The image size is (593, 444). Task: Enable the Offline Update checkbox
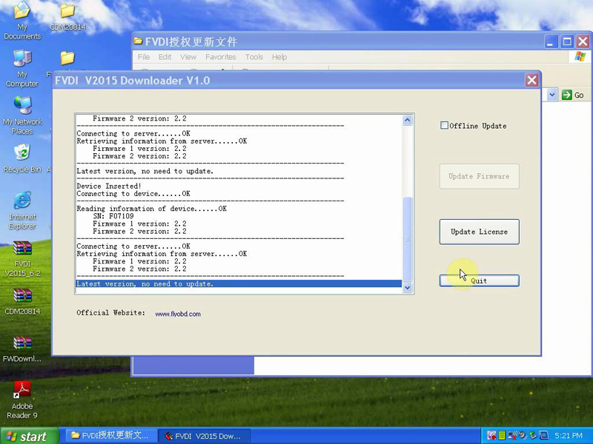point(445,126)
